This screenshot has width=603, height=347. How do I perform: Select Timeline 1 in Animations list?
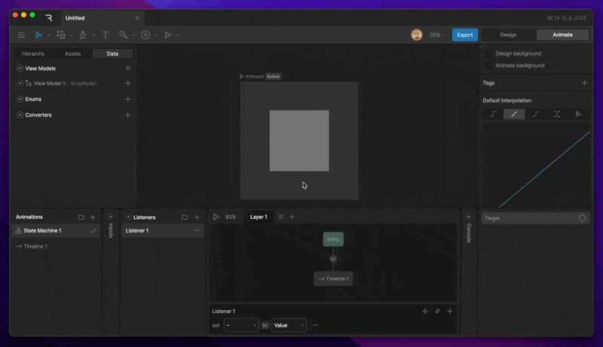click(35, 246)
